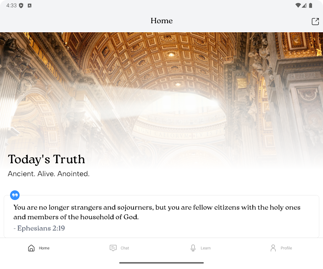This screenshot has width=323, height=269.
Task: Tap the battery icon in status bar
Action: click(x=311, y=5)
